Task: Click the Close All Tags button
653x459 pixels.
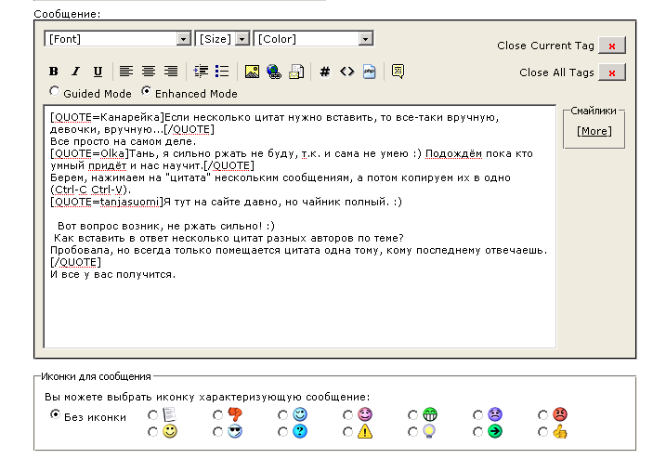Action: [611, 72]
